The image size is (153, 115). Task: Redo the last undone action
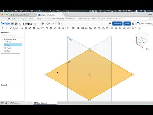[6, 28]
